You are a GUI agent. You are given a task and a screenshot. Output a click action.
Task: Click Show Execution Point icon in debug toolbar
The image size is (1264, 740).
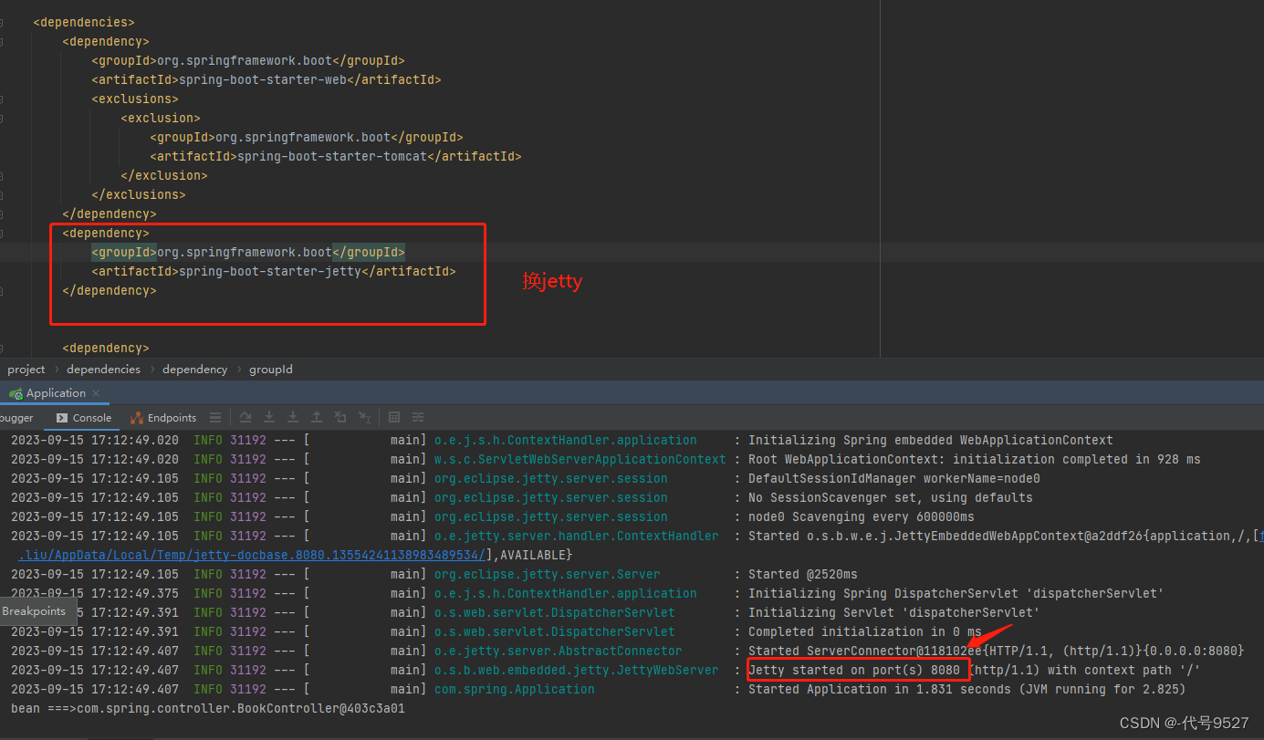[x=245, y=417]
